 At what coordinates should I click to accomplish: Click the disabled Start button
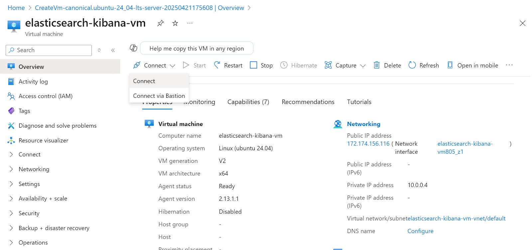(195, 65)
